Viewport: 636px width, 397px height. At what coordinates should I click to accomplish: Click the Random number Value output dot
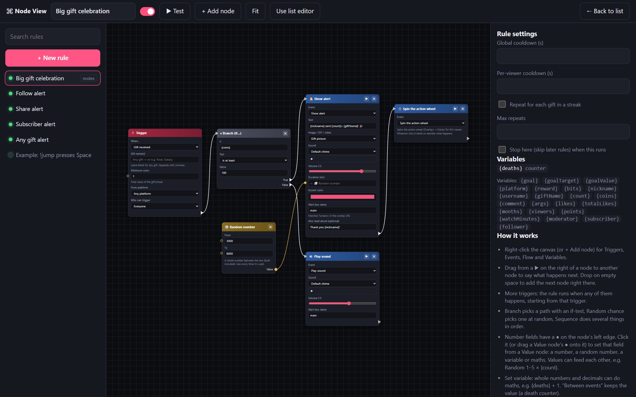click(276, 269)
